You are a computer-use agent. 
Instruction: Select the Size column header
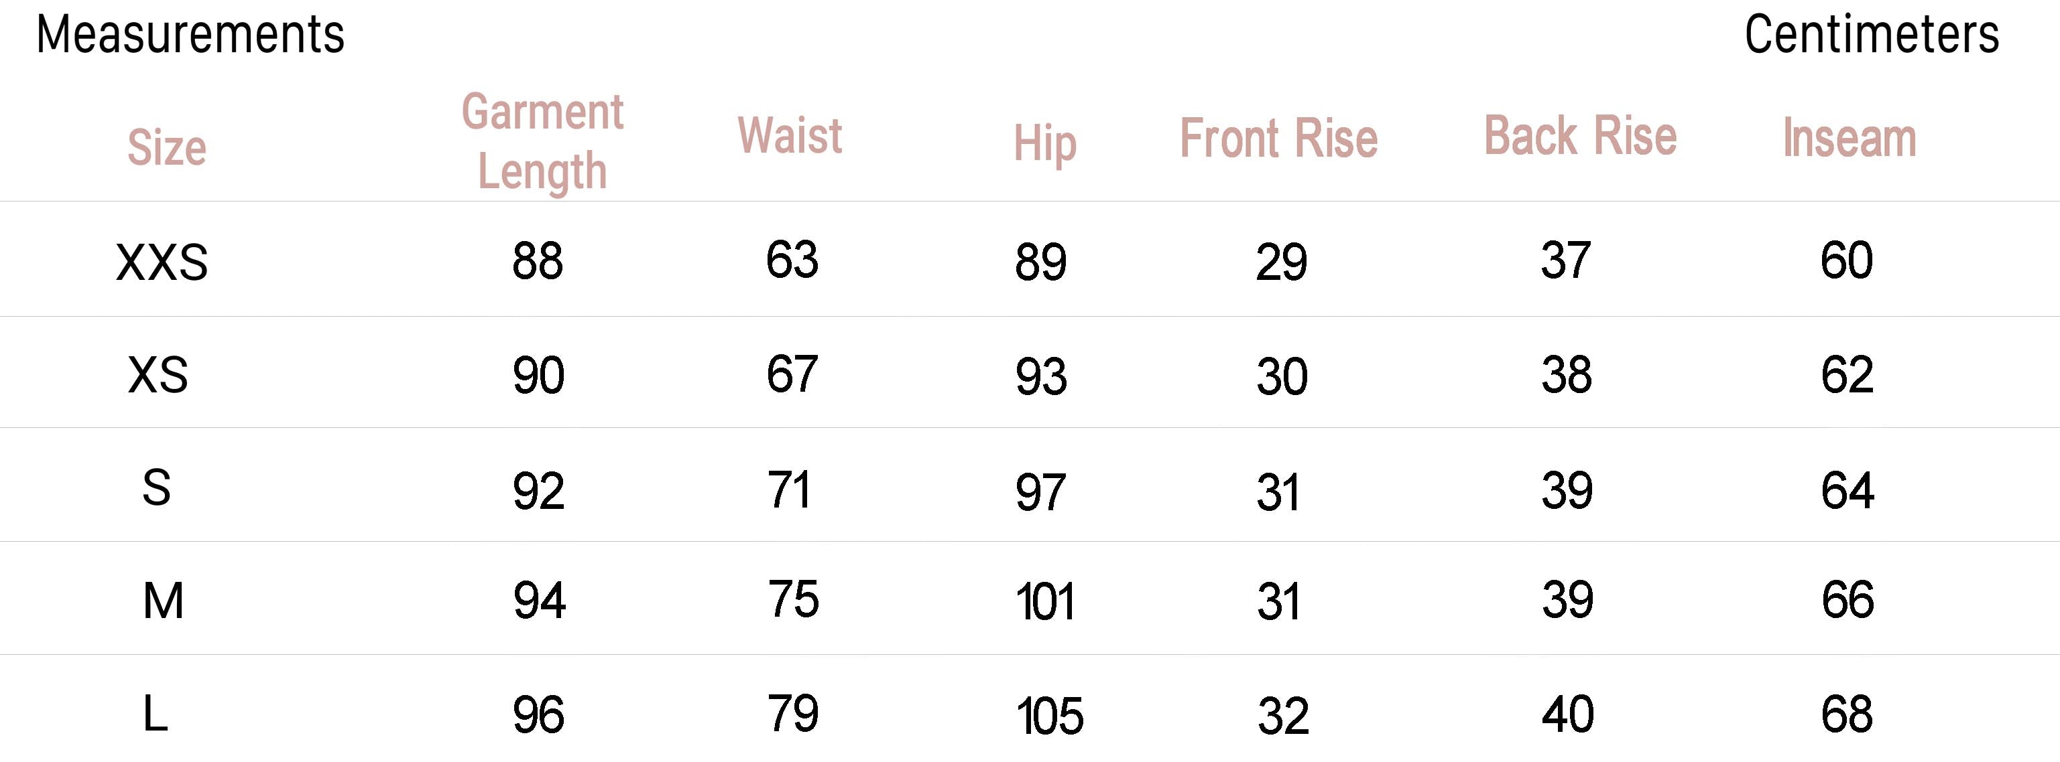[x=166, y=148]
